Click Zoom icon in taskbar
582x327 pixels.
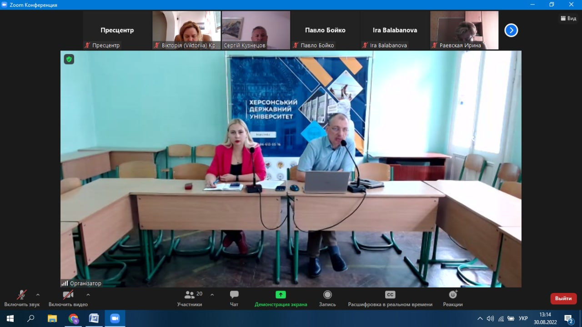tap(115, 318)
